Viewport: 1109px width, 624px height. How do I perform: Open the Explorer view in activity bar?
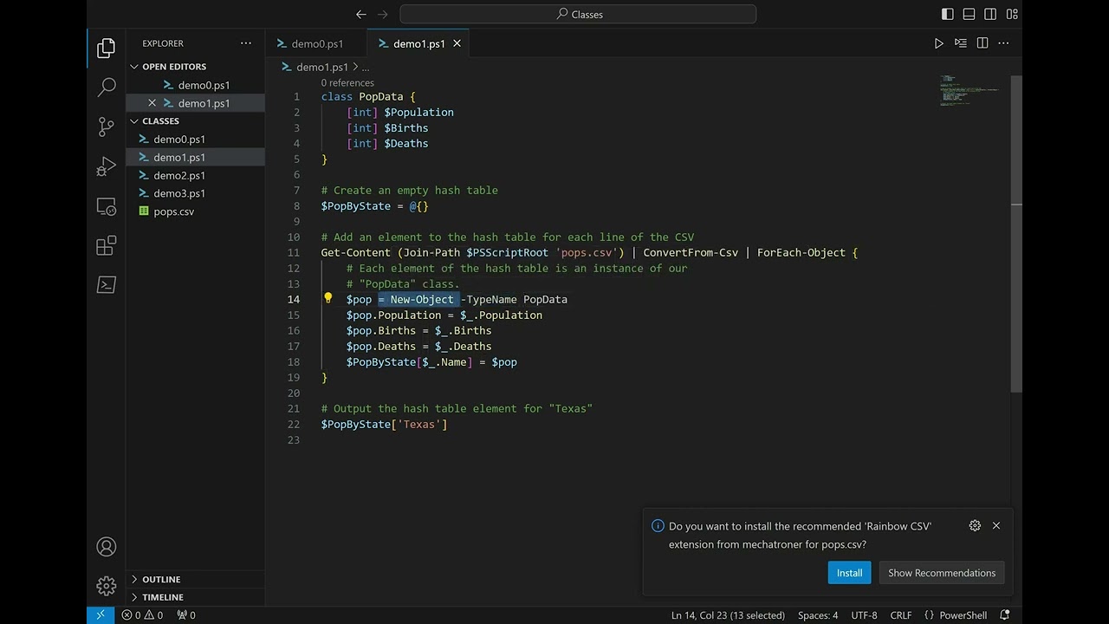(x=106, y=49)
